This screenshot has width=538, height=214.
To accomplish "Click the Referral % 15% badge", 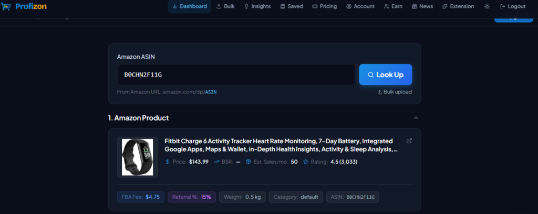I will (x=192, y=197).
